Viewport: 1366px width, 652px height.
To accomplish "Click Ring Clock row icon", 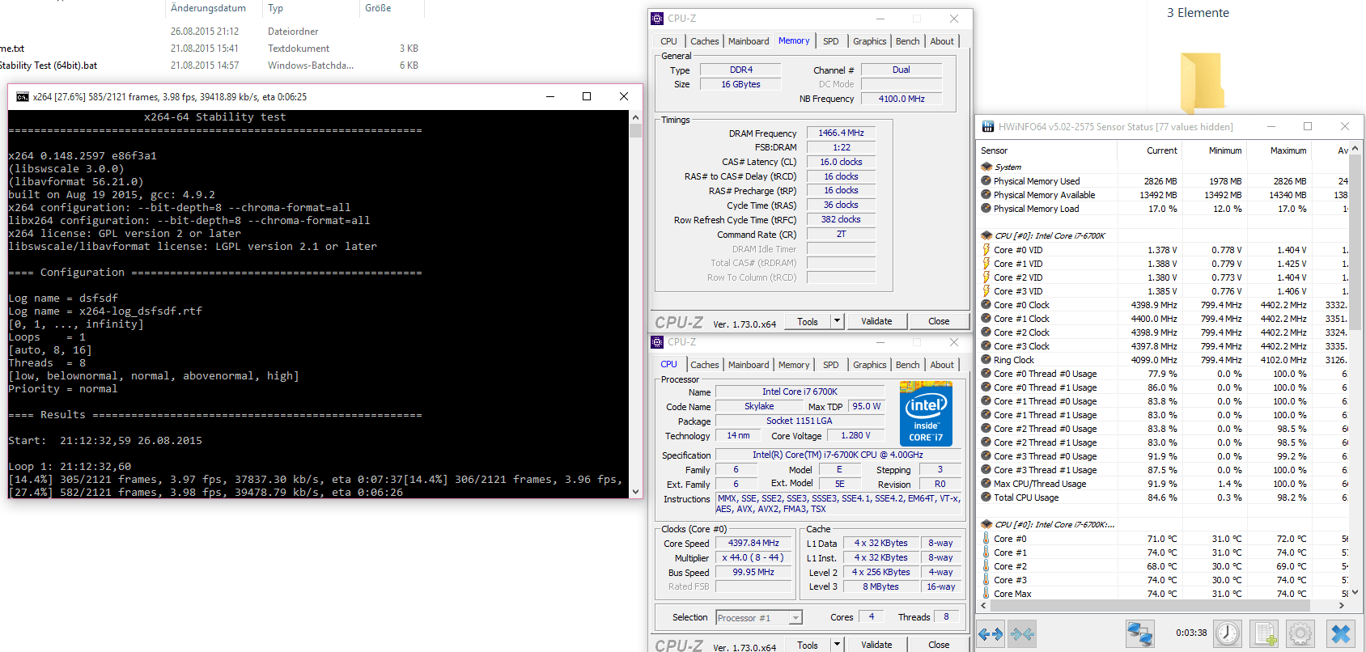I will [x=986, y=360].
